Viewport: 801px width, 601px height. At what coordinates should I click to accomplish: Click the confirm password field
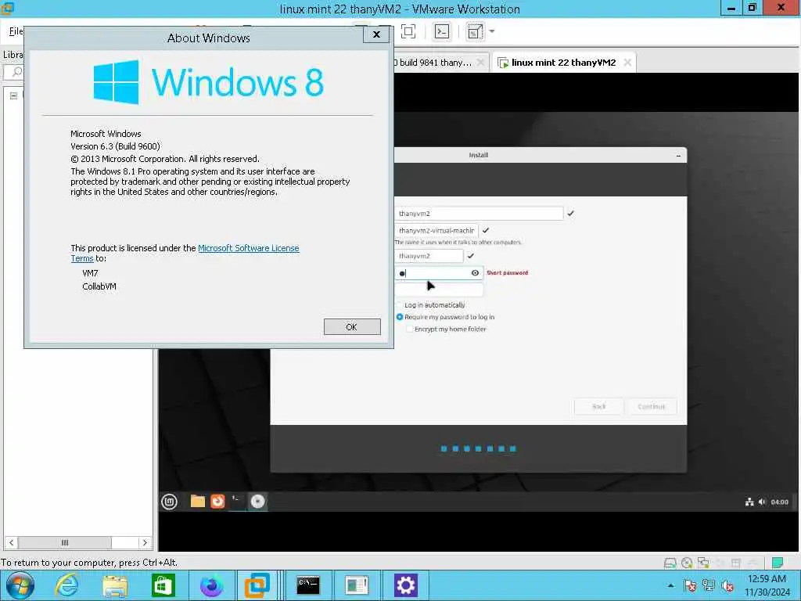tap(439, 290)
